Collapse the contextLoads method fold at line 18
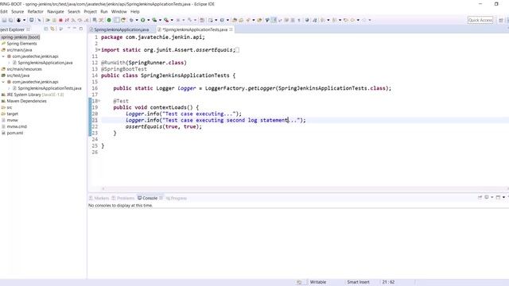Image resolution: width=509 pixels, height=286 pixels. (x=99, y=101)
